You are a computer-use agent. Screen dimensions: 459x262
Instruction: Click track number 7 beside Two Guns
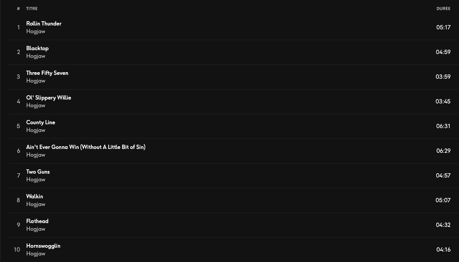pos(18,176)
